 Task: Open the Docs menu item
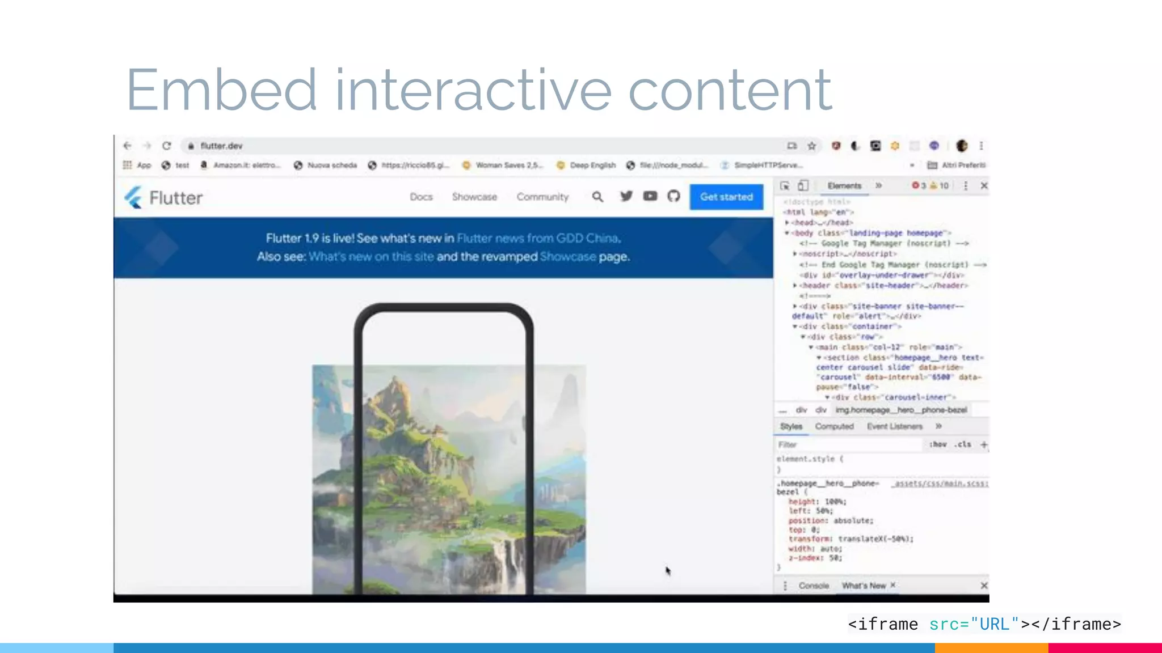(421, 197)
